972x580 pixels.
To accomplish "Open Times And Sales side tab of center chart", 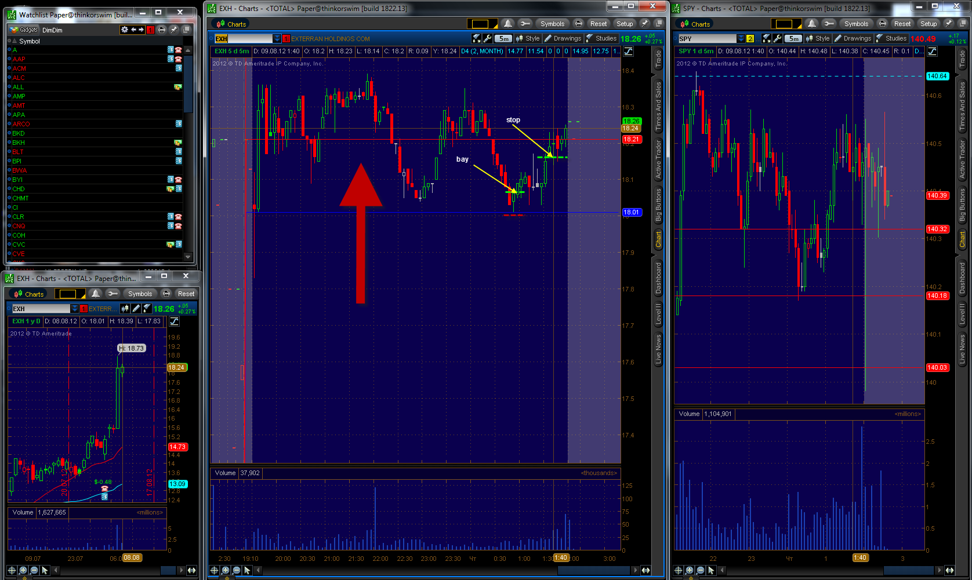I will pos(658,105).
